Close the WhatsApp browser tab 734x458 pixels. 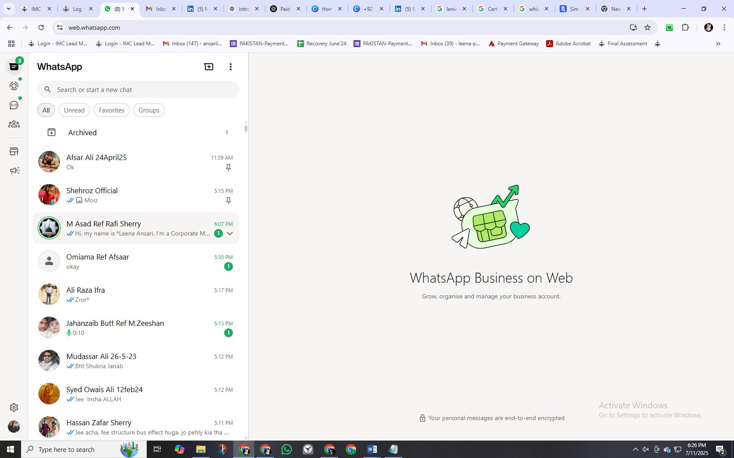click(132, 9)
